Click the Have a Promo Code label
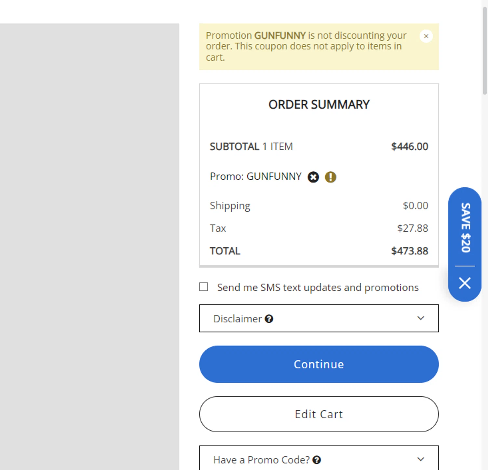This screenshot has height=470, width=488. pos(261,460)
